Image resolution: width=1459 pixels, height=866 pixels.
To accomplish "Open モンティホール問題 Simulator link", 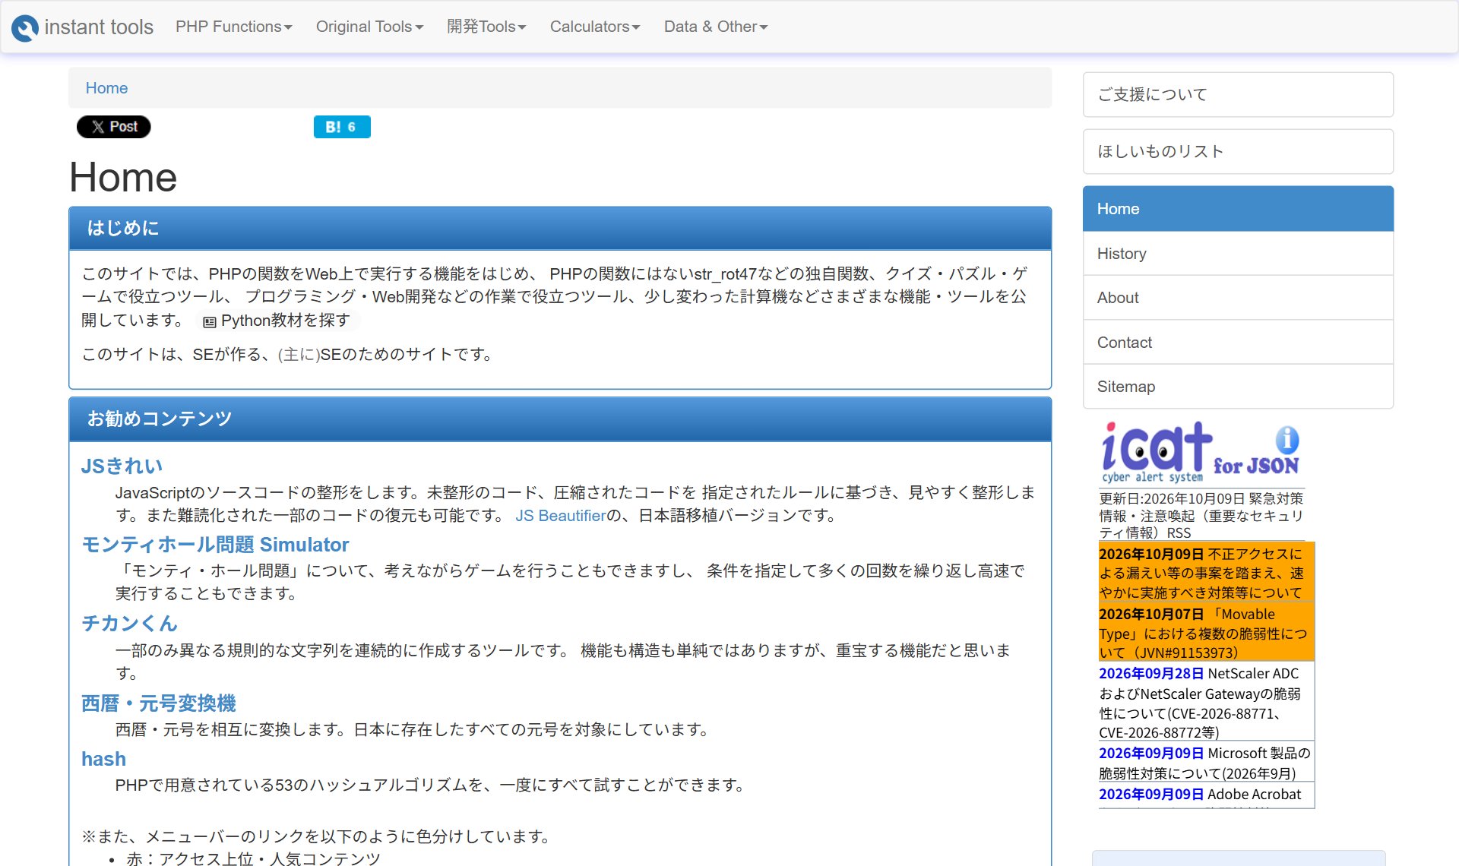I will click(x=215, y=545).
